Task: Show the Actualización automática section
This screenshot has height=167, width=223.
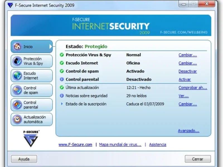Action: tap(32, 119)
